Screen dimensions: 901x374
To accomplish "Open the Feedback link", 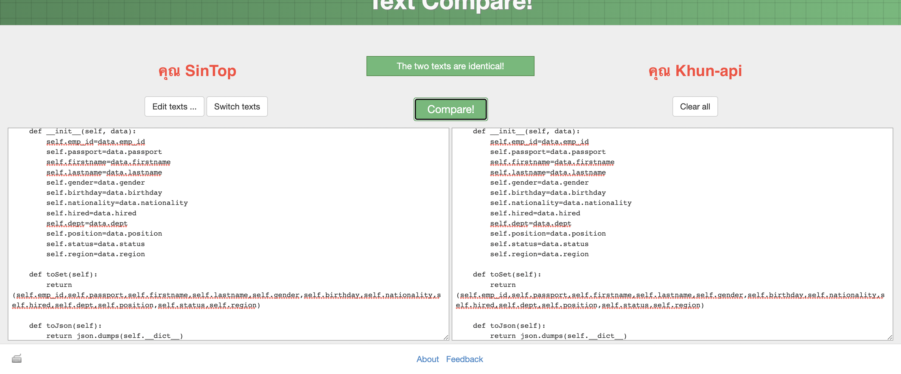I will coord(464,359).
